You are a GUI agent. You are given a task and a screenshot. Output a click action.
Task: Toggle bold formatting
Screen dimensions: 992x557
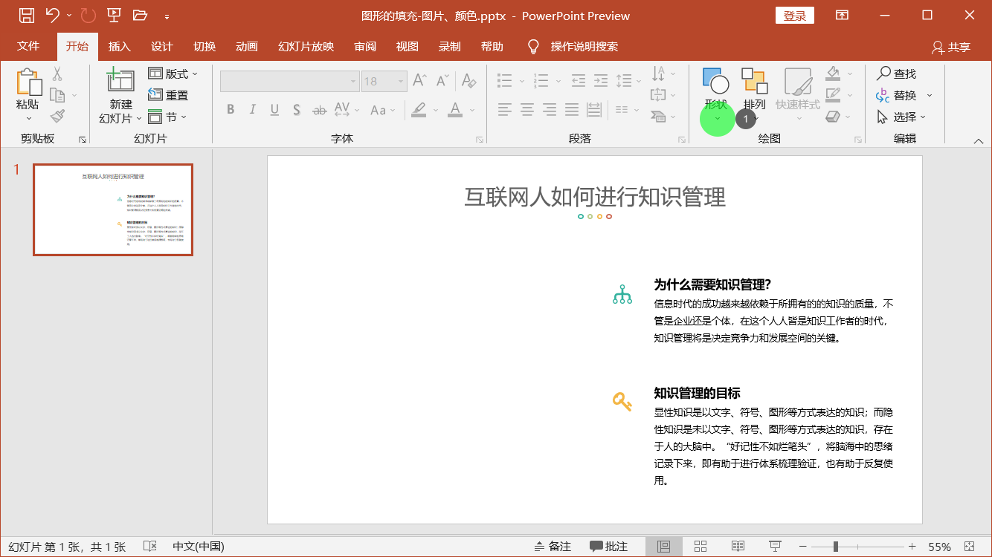coord(231,110)
